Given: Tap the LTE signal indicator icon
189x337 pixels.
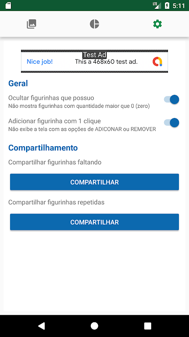Looking at the screenshot, I should [x=157, y=5].
